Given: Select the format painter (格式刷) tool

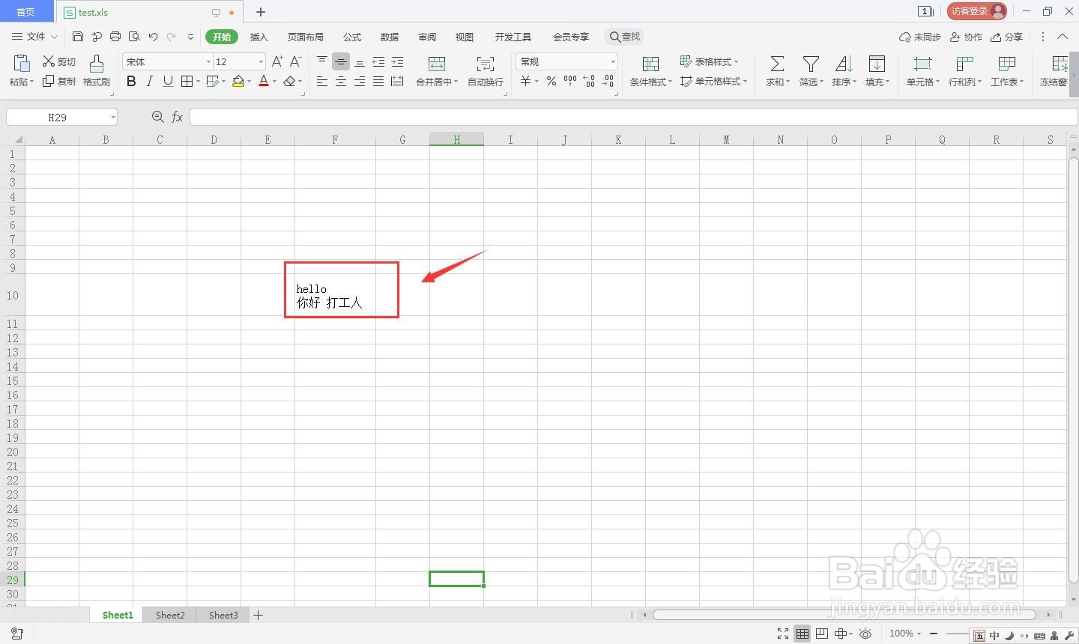Looking at the screenshot, I should click(x=96, y=70).
